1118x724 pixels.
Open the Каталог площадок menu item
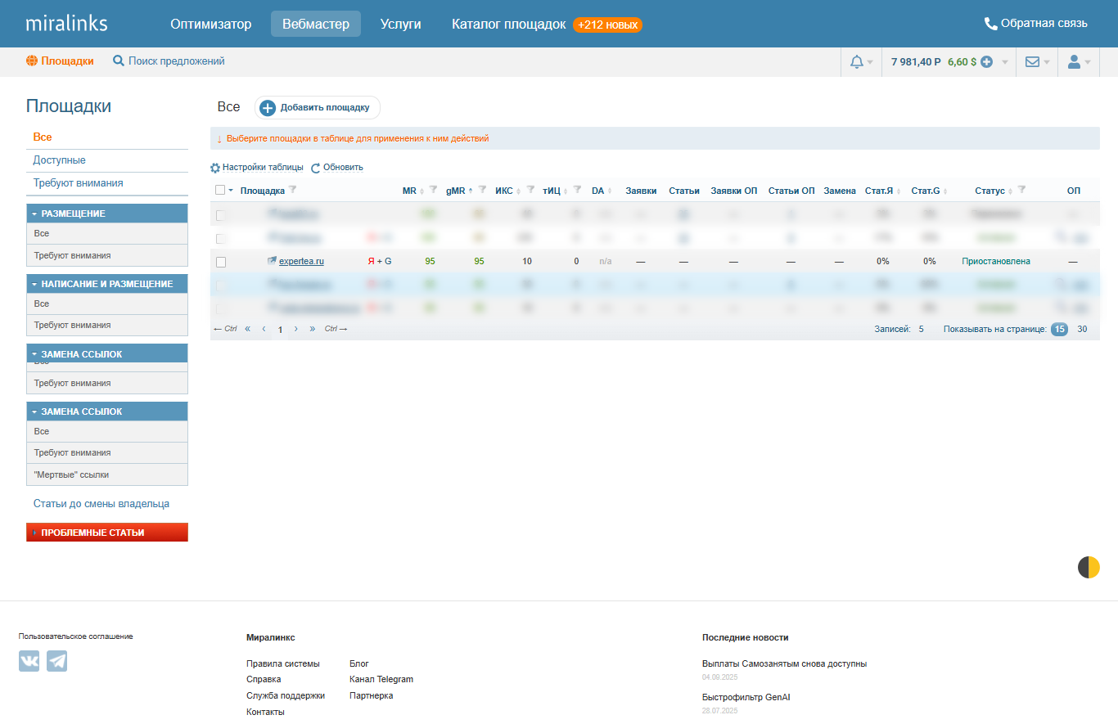[508, 24]
